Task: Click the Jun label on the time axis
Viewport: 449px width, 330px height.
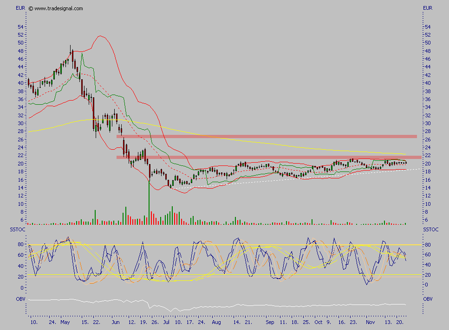Action: point(116,321)
